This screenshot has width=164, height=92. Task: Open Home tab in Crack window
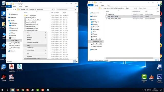coord(96,5)
